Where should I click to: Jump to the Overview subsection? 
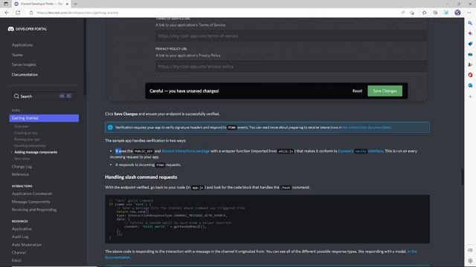coord(22,127)
